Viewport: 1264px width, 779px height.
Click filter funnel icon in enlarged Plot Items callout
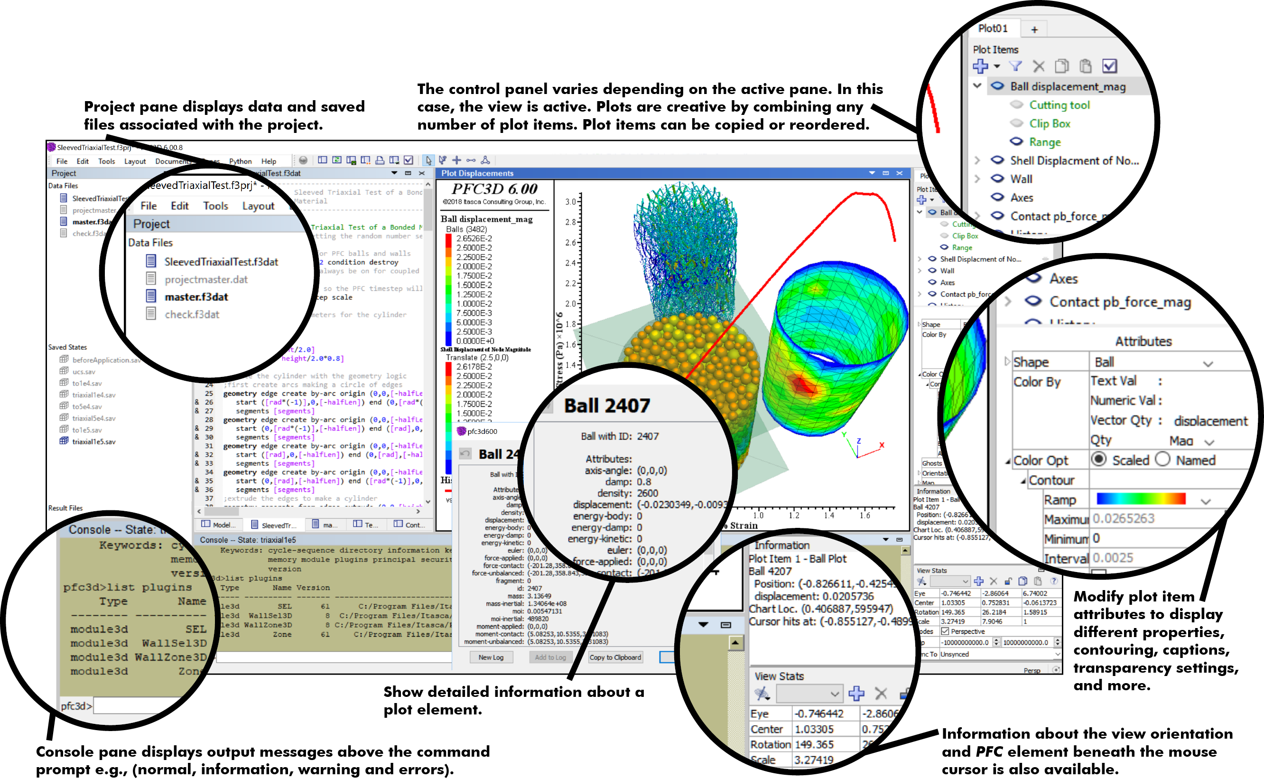pos(1015,66)
